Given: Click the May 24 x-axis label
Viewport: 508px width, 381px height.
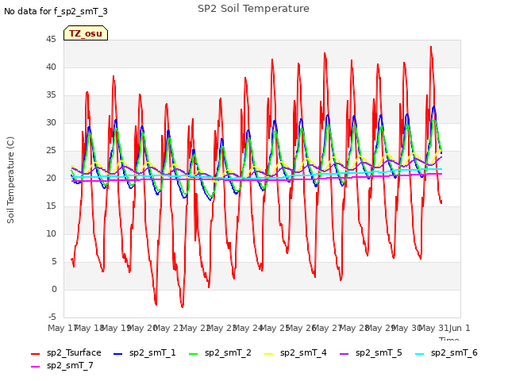Looking at the screenshot, I should click(248, 328).
